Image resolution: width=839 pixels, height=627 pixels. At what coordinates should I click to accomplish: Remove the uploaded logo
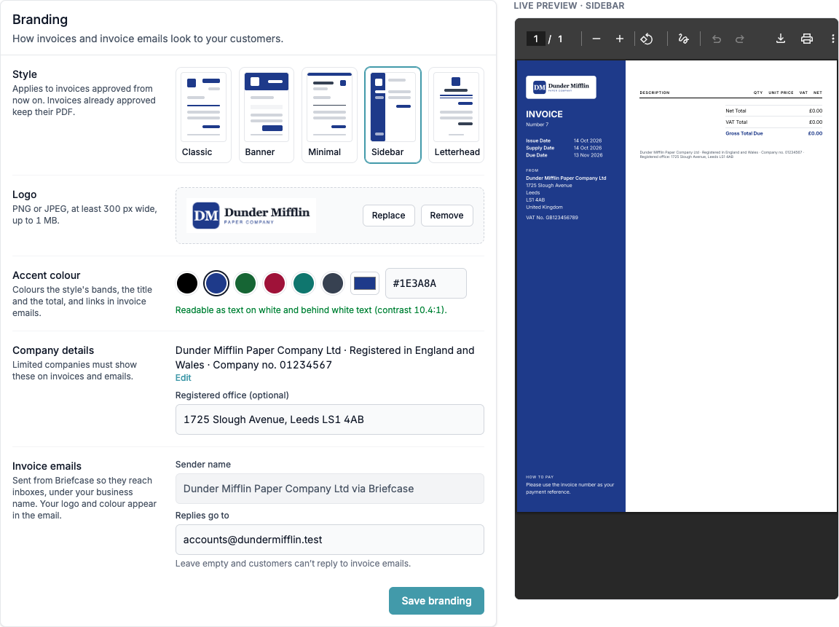(x=446, y=216)
